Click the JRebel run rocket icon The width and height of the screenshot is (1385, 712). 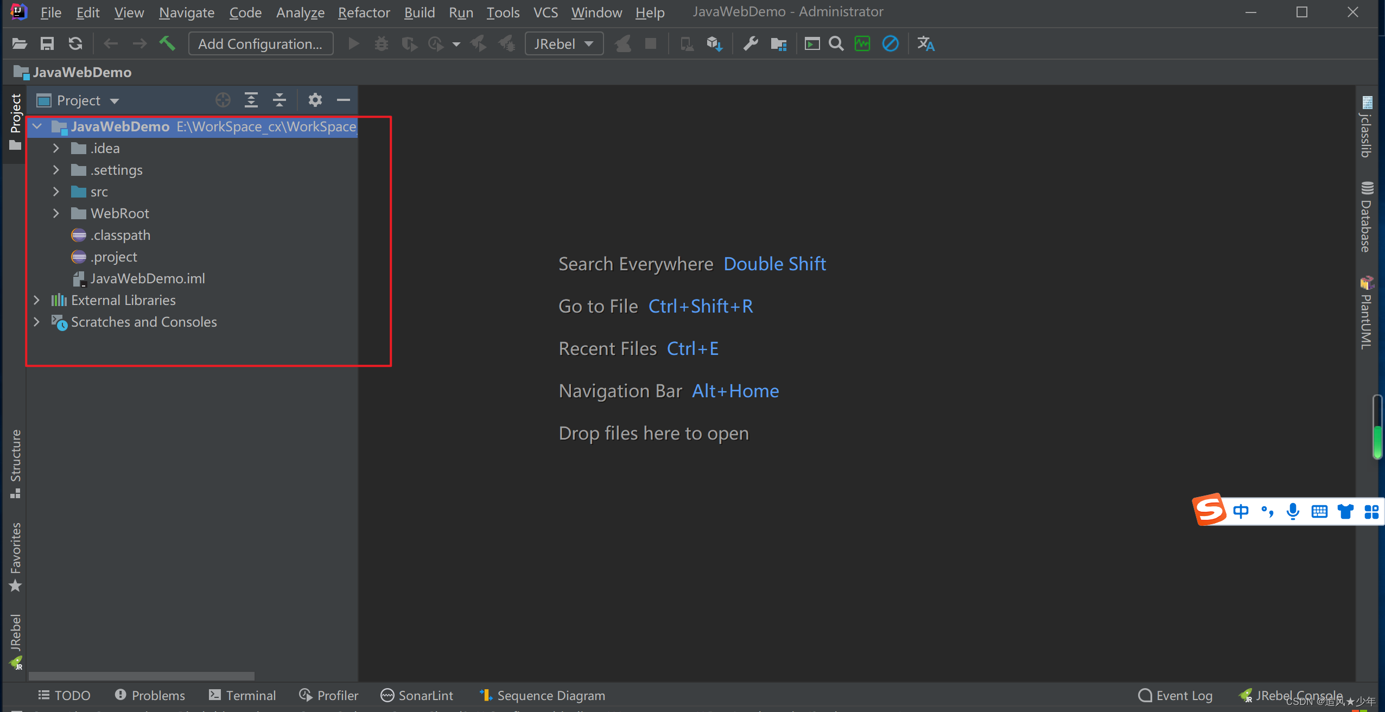tap(478, 43)
